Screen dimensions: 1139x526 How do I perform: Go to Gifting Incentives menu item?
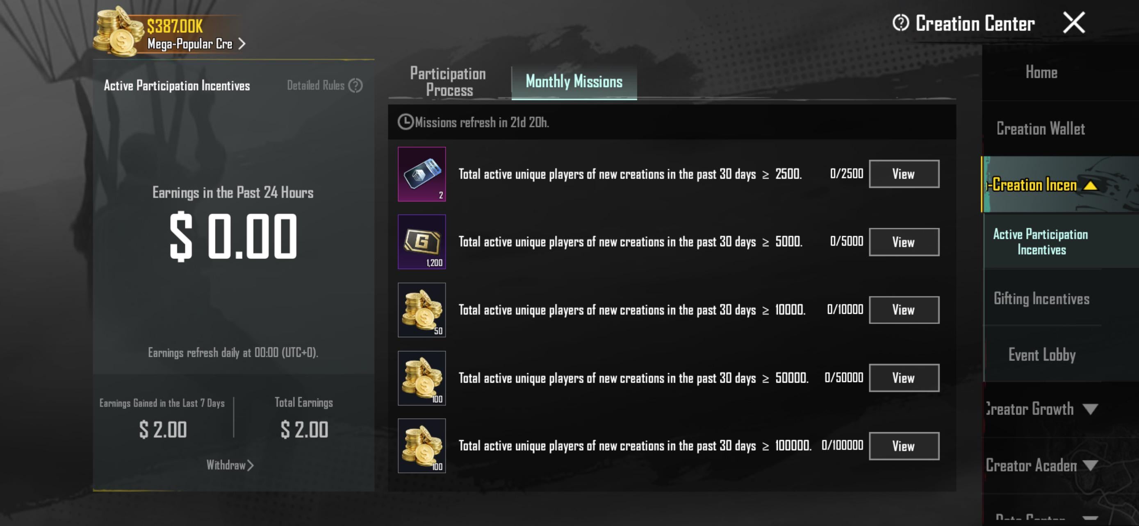click(1041, 299)
